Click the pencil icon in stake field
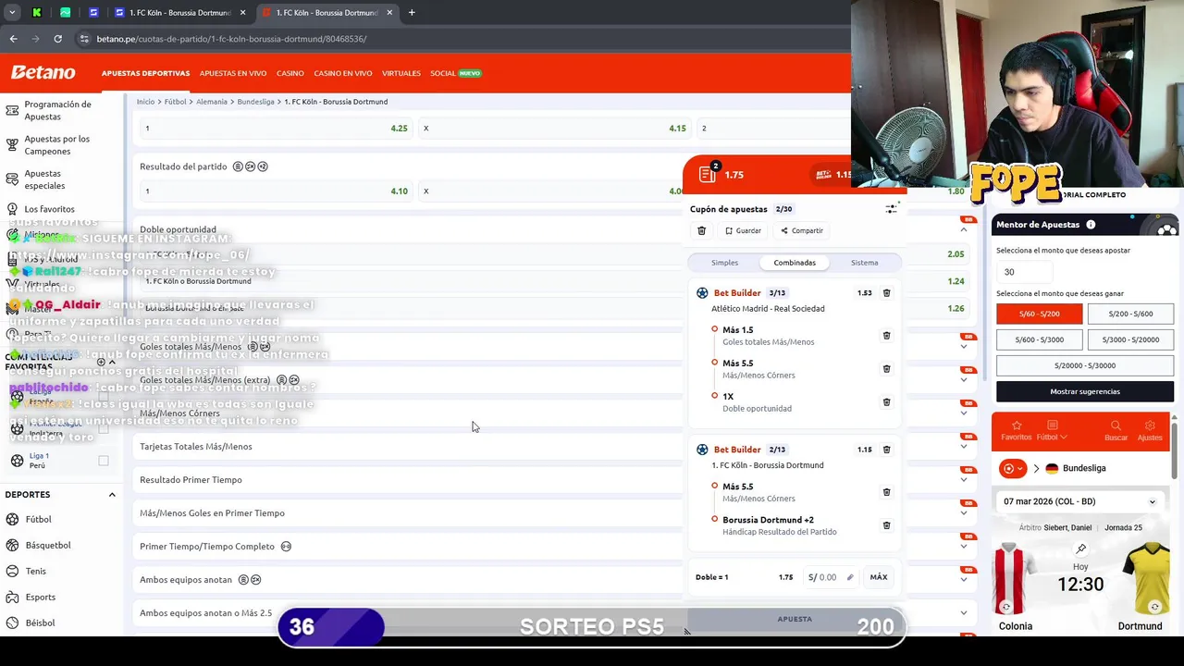This screenshot has width=1184, height=666. [850, 577]
